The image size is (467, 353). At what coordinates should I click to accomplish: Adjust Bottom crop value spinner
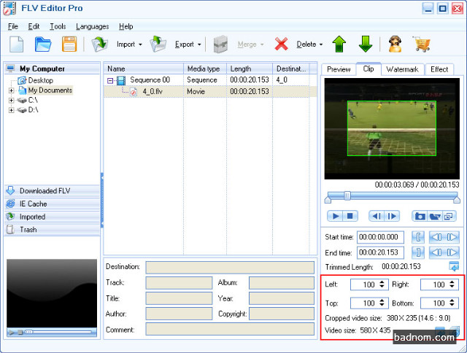pos(452,303)
